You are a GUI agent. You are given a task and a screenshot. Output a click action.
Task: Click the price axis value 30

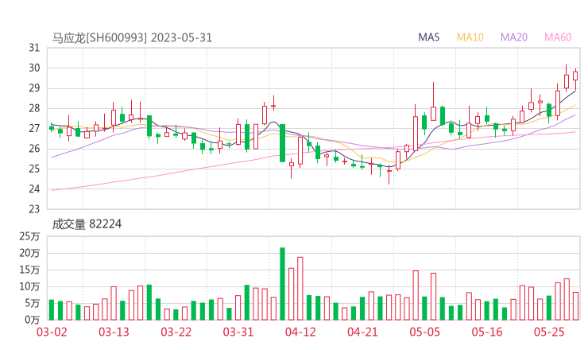34,68
